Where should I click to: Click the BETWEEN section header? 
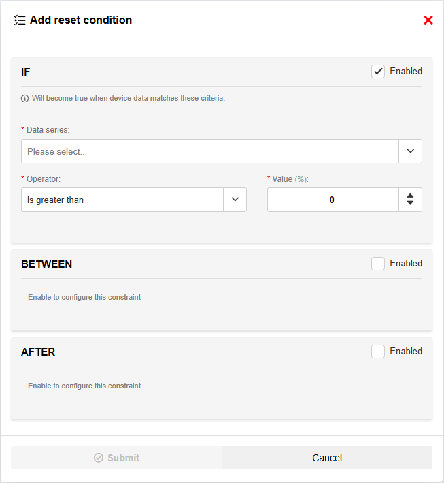46,264
